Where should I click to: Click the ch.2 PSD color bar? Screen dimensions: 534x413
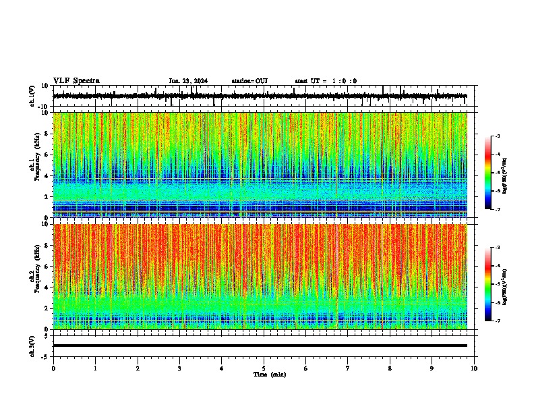pos(488,284)
